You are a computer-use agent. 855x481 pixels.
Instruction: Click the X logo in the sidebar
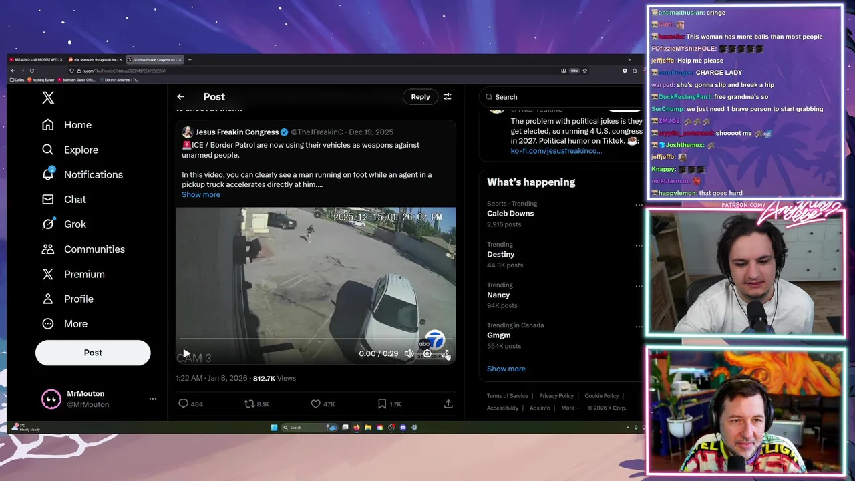tap(48, 98)
